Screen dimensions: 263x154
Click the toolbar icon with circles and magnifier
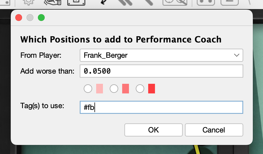[x=175, y=3]
